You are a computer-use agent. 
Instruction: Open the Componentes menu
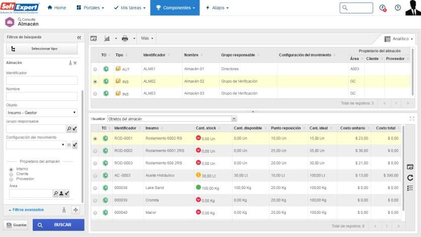[x=175, y=8]
